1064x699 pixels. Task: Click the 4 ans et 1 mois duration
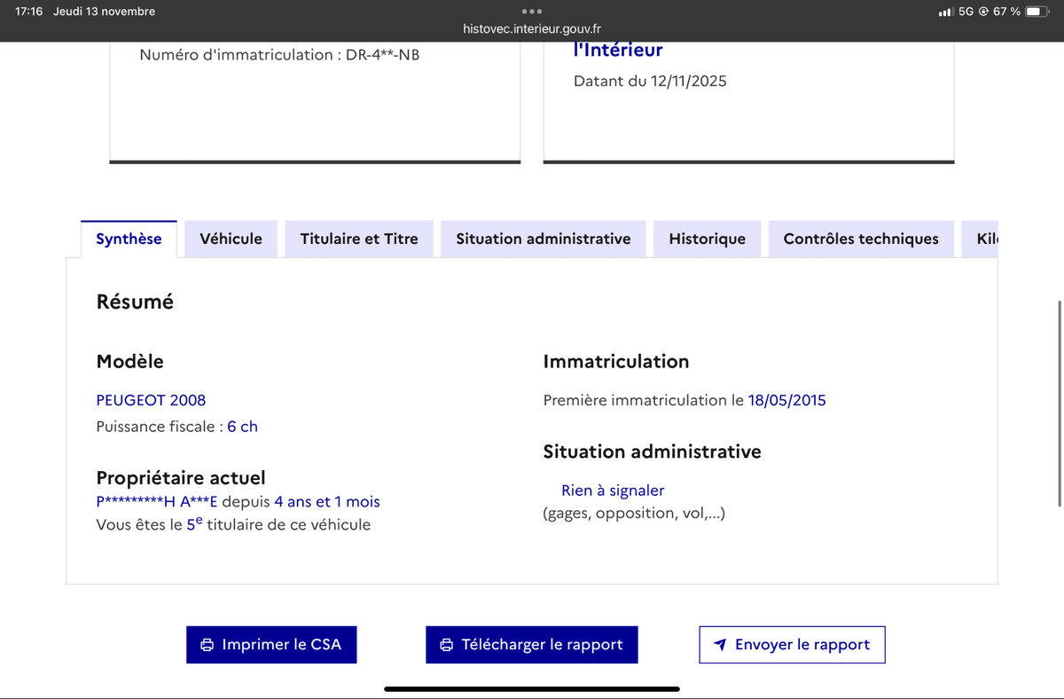pyautogui.click(x=327, y=502)
